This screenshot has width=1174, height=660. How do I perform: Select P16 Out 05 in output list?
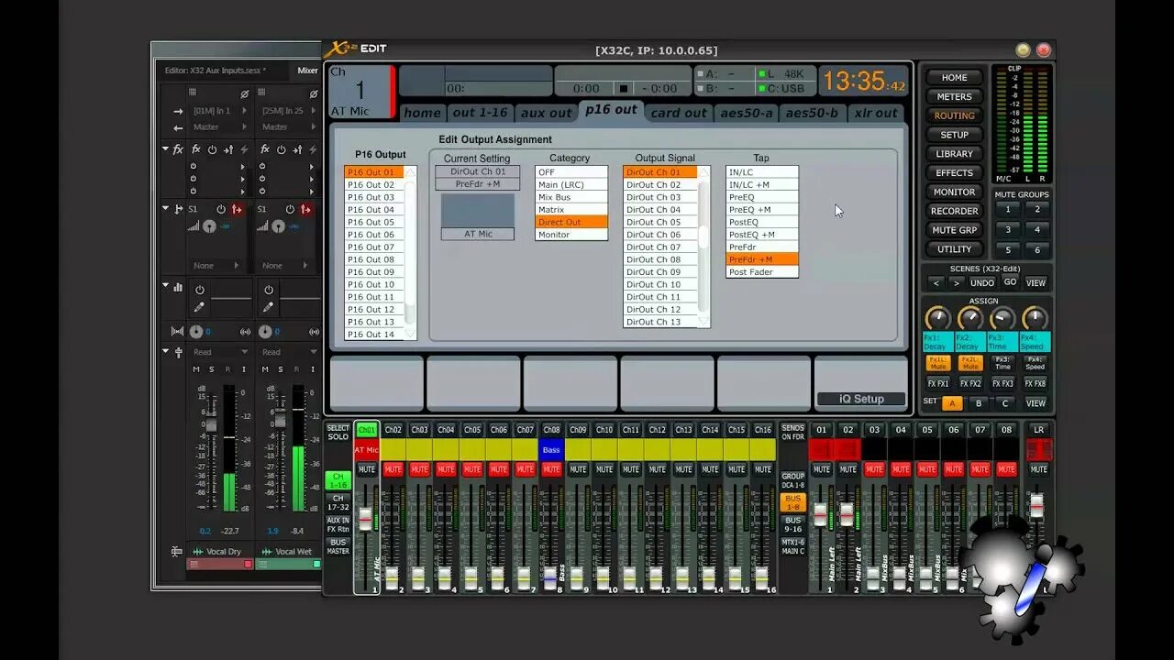[374, 222]
